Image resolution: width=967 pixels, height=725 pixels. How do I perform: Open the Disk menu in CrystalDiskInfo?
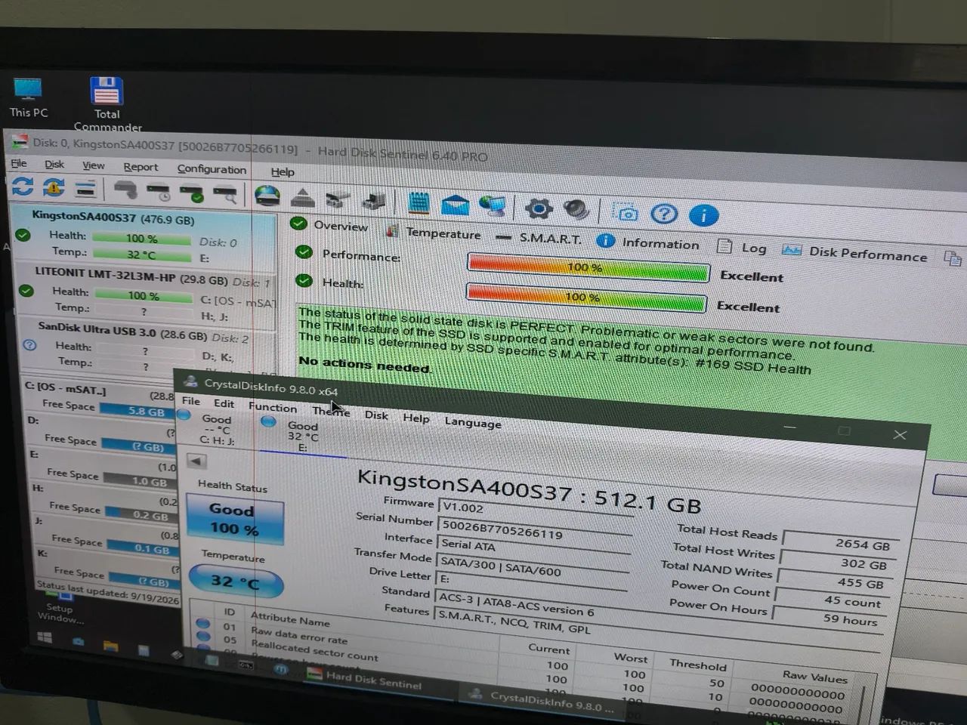click(x=376, y=415)
